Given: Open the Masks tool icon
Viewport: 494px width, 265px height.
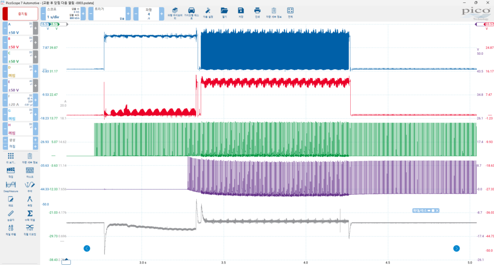Looking at the screenshot, I should 30,172.
